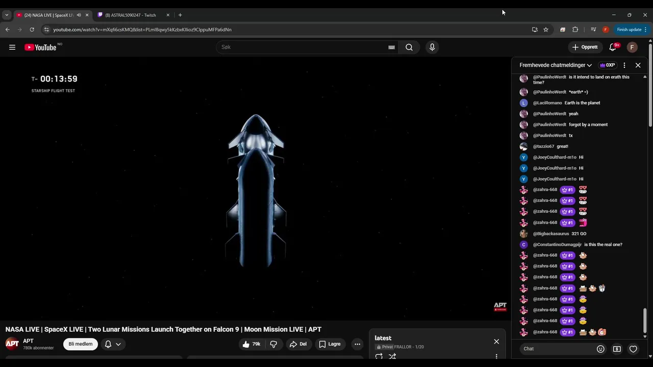The image size is (653, 367).
Task: Close the NASA LIVE tab
Action: tap(87, 15)
